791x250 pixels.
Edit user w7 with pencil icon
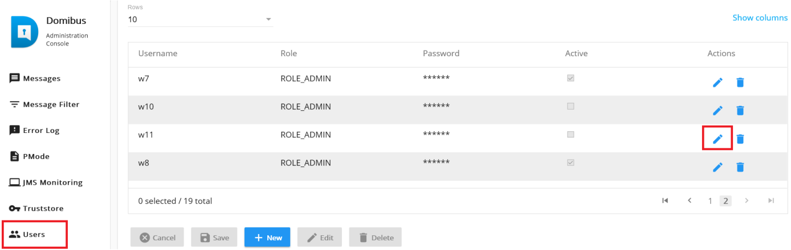718,82
